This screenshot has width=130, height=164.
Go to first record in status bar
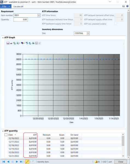click(x=4, y=162)
